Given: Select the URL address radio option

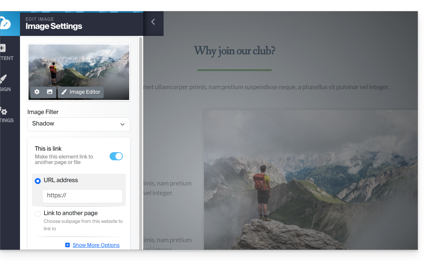Looking at the screenshot, I should pyautogui.click(x=38, y=181).
